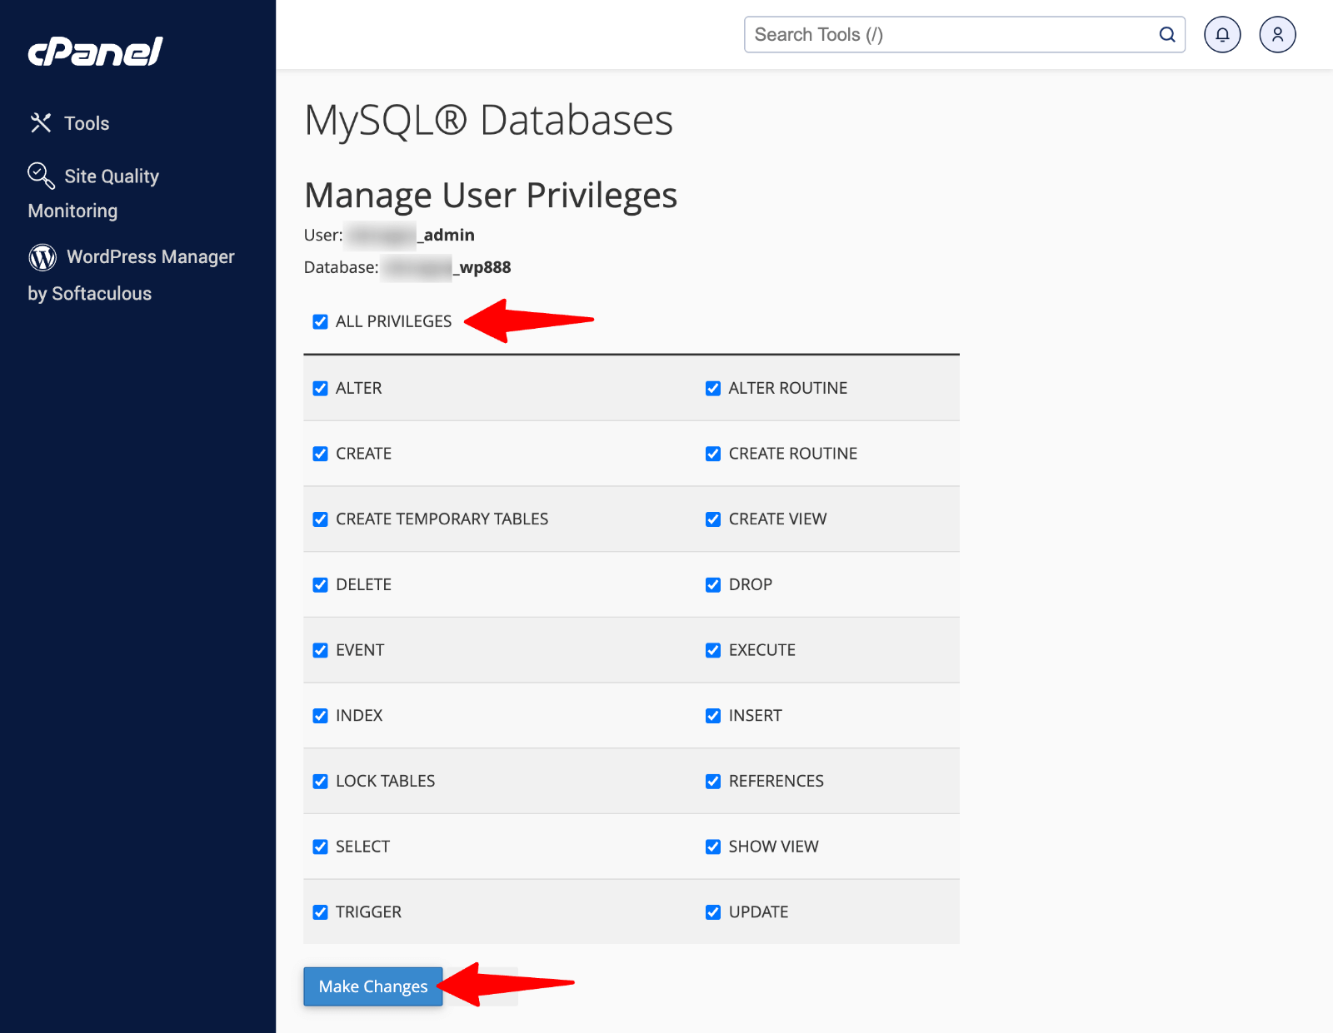Uncheck CREATE ROUTINE
The height and width of the screenshot is (1033, 1333).
[x=712, y=454]
